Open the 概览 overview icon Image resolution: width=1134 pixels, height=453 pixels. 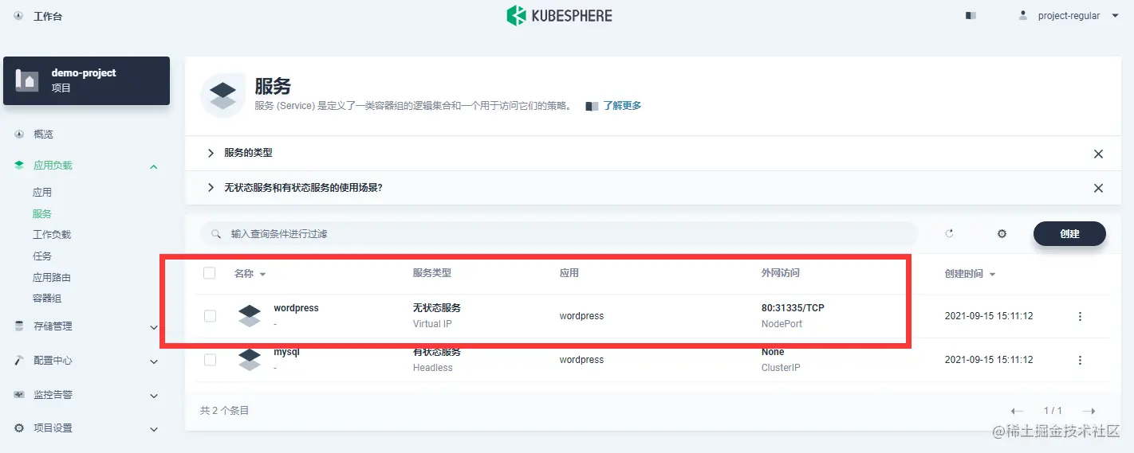(19, 134)
